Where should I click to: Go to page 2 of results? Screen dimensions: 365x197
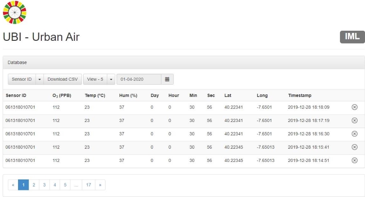coord(34,185)
